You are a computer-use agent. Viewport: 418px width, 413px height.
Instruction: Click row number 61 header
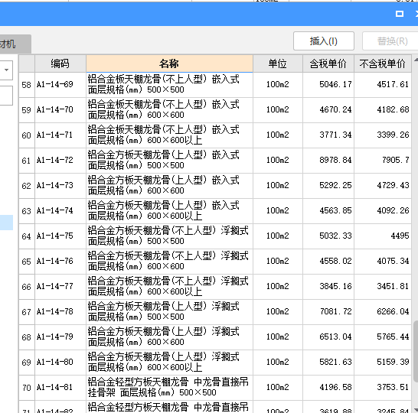[x=27, y=161]
